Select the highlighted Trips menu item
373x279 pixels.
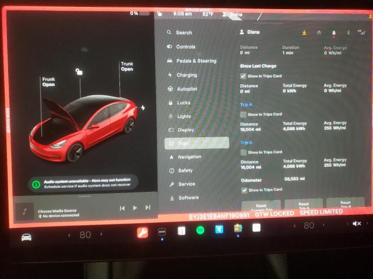(197, 143)
